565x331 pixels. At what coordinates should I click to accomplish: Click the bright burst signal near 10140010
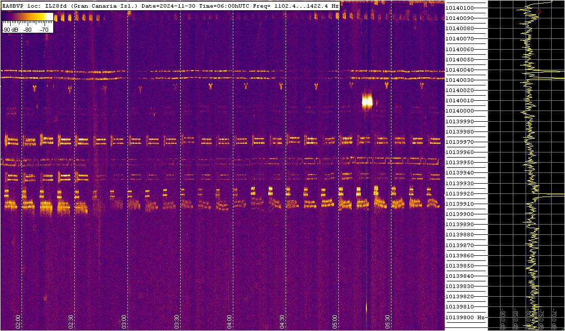click(367, 101)
